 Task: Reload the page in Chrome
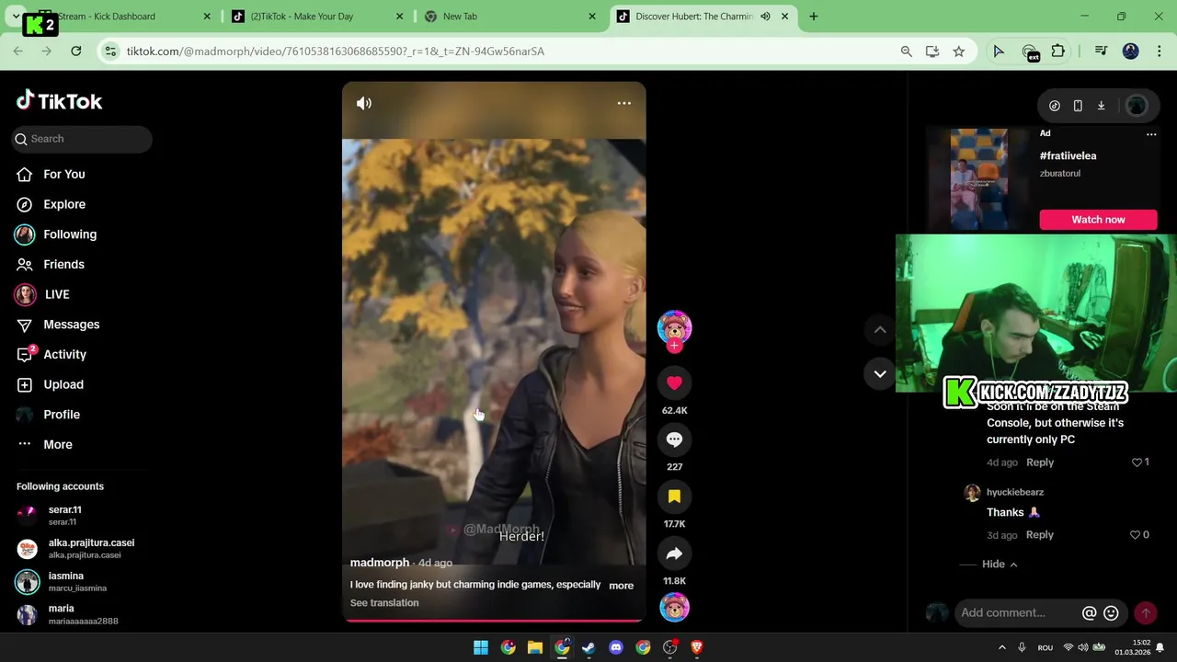click(x=76, y=51)
